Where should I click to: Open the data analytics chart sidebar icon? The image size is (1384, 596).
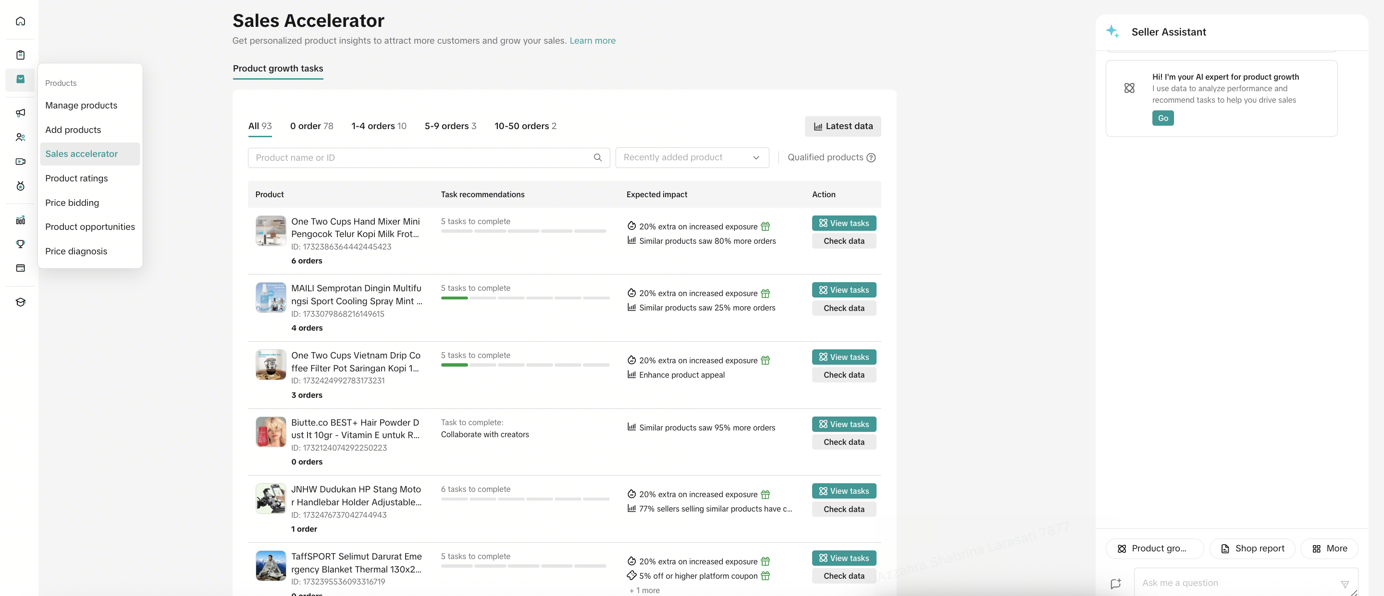(20, 220)
